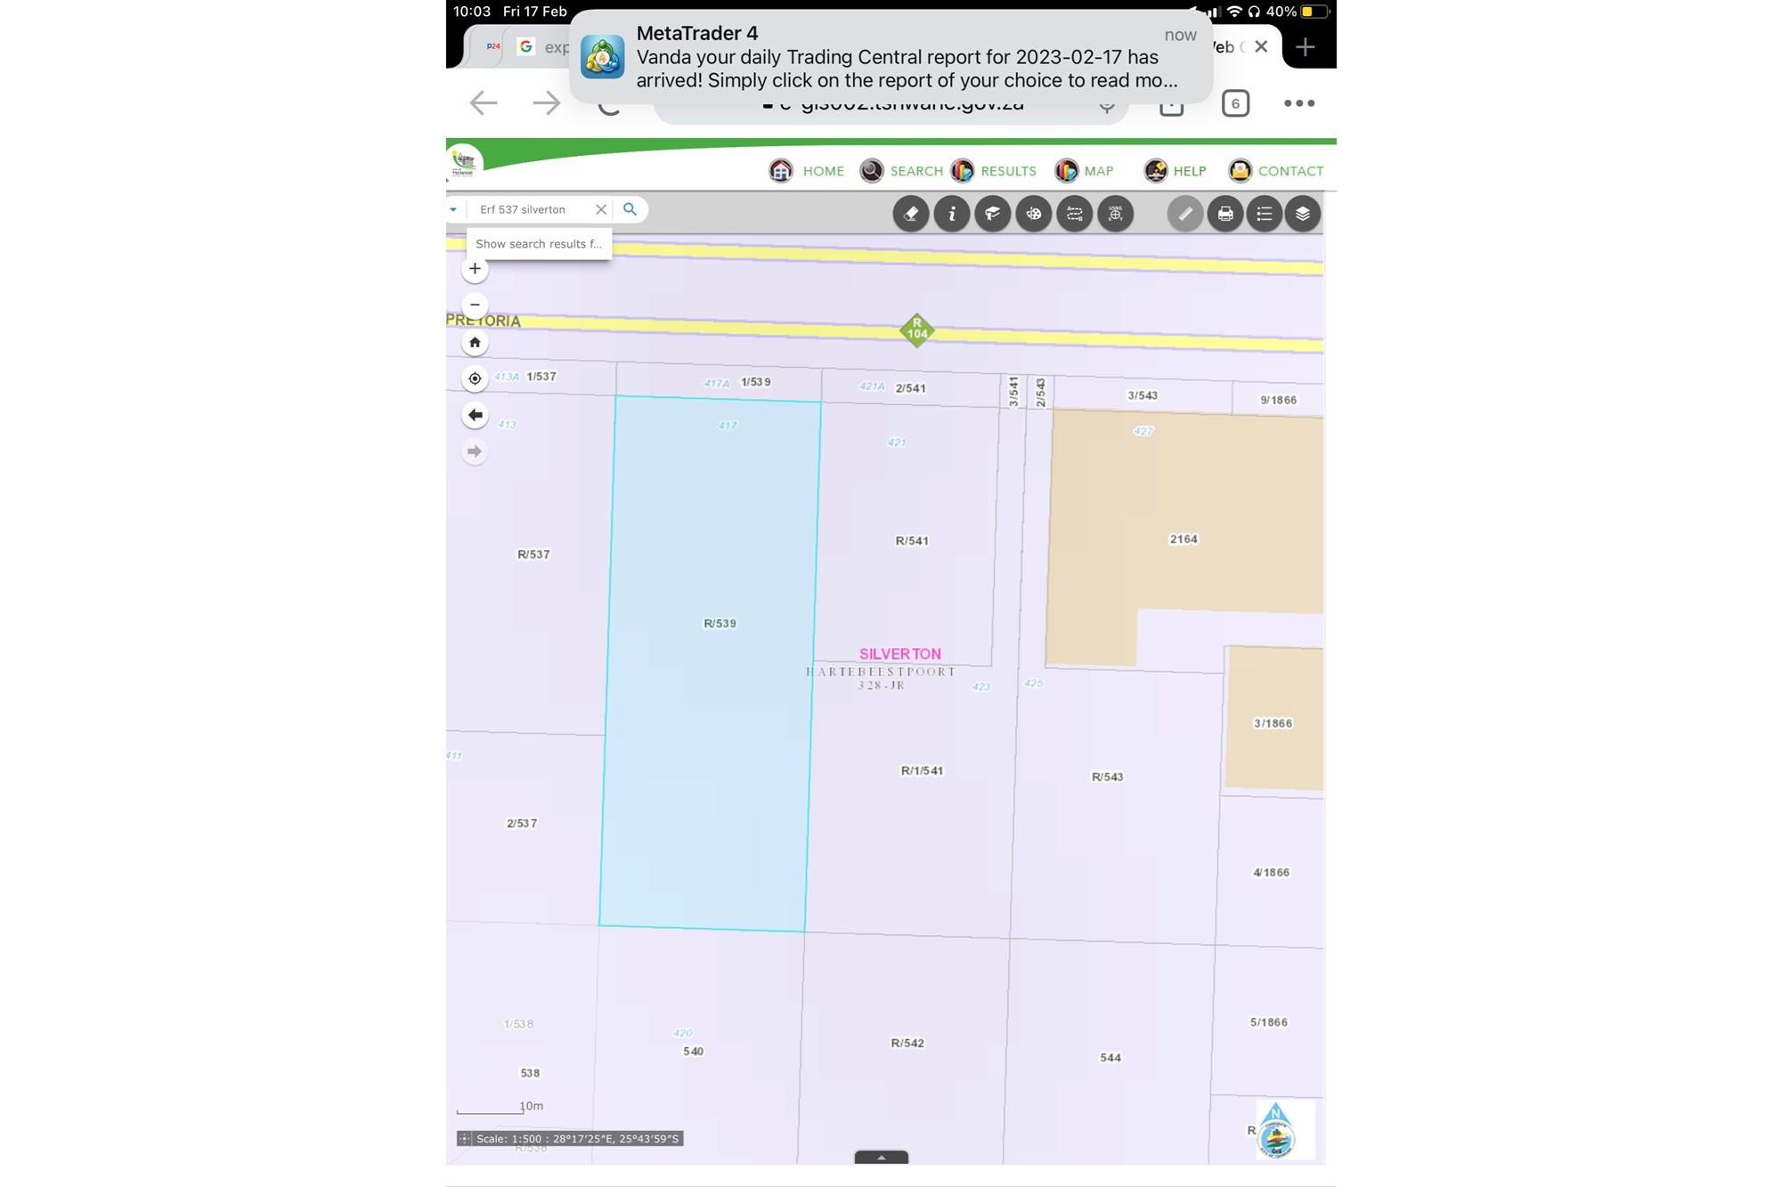
Task: Toggle the ruler measure tool
Action: (1184, 214)
